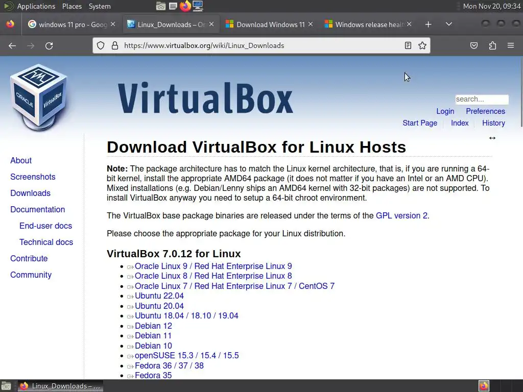Screen dimensions: 523x392
Task: Open the History link
Action: [493, 123]
